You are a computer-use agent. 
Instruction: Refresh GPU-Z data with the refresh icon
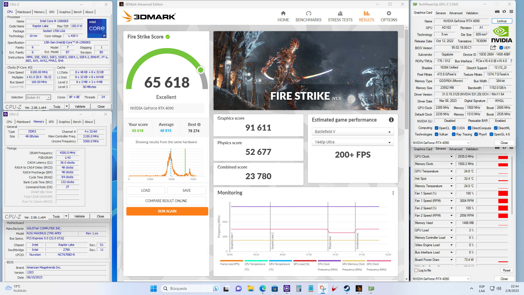tap(504, 12)
